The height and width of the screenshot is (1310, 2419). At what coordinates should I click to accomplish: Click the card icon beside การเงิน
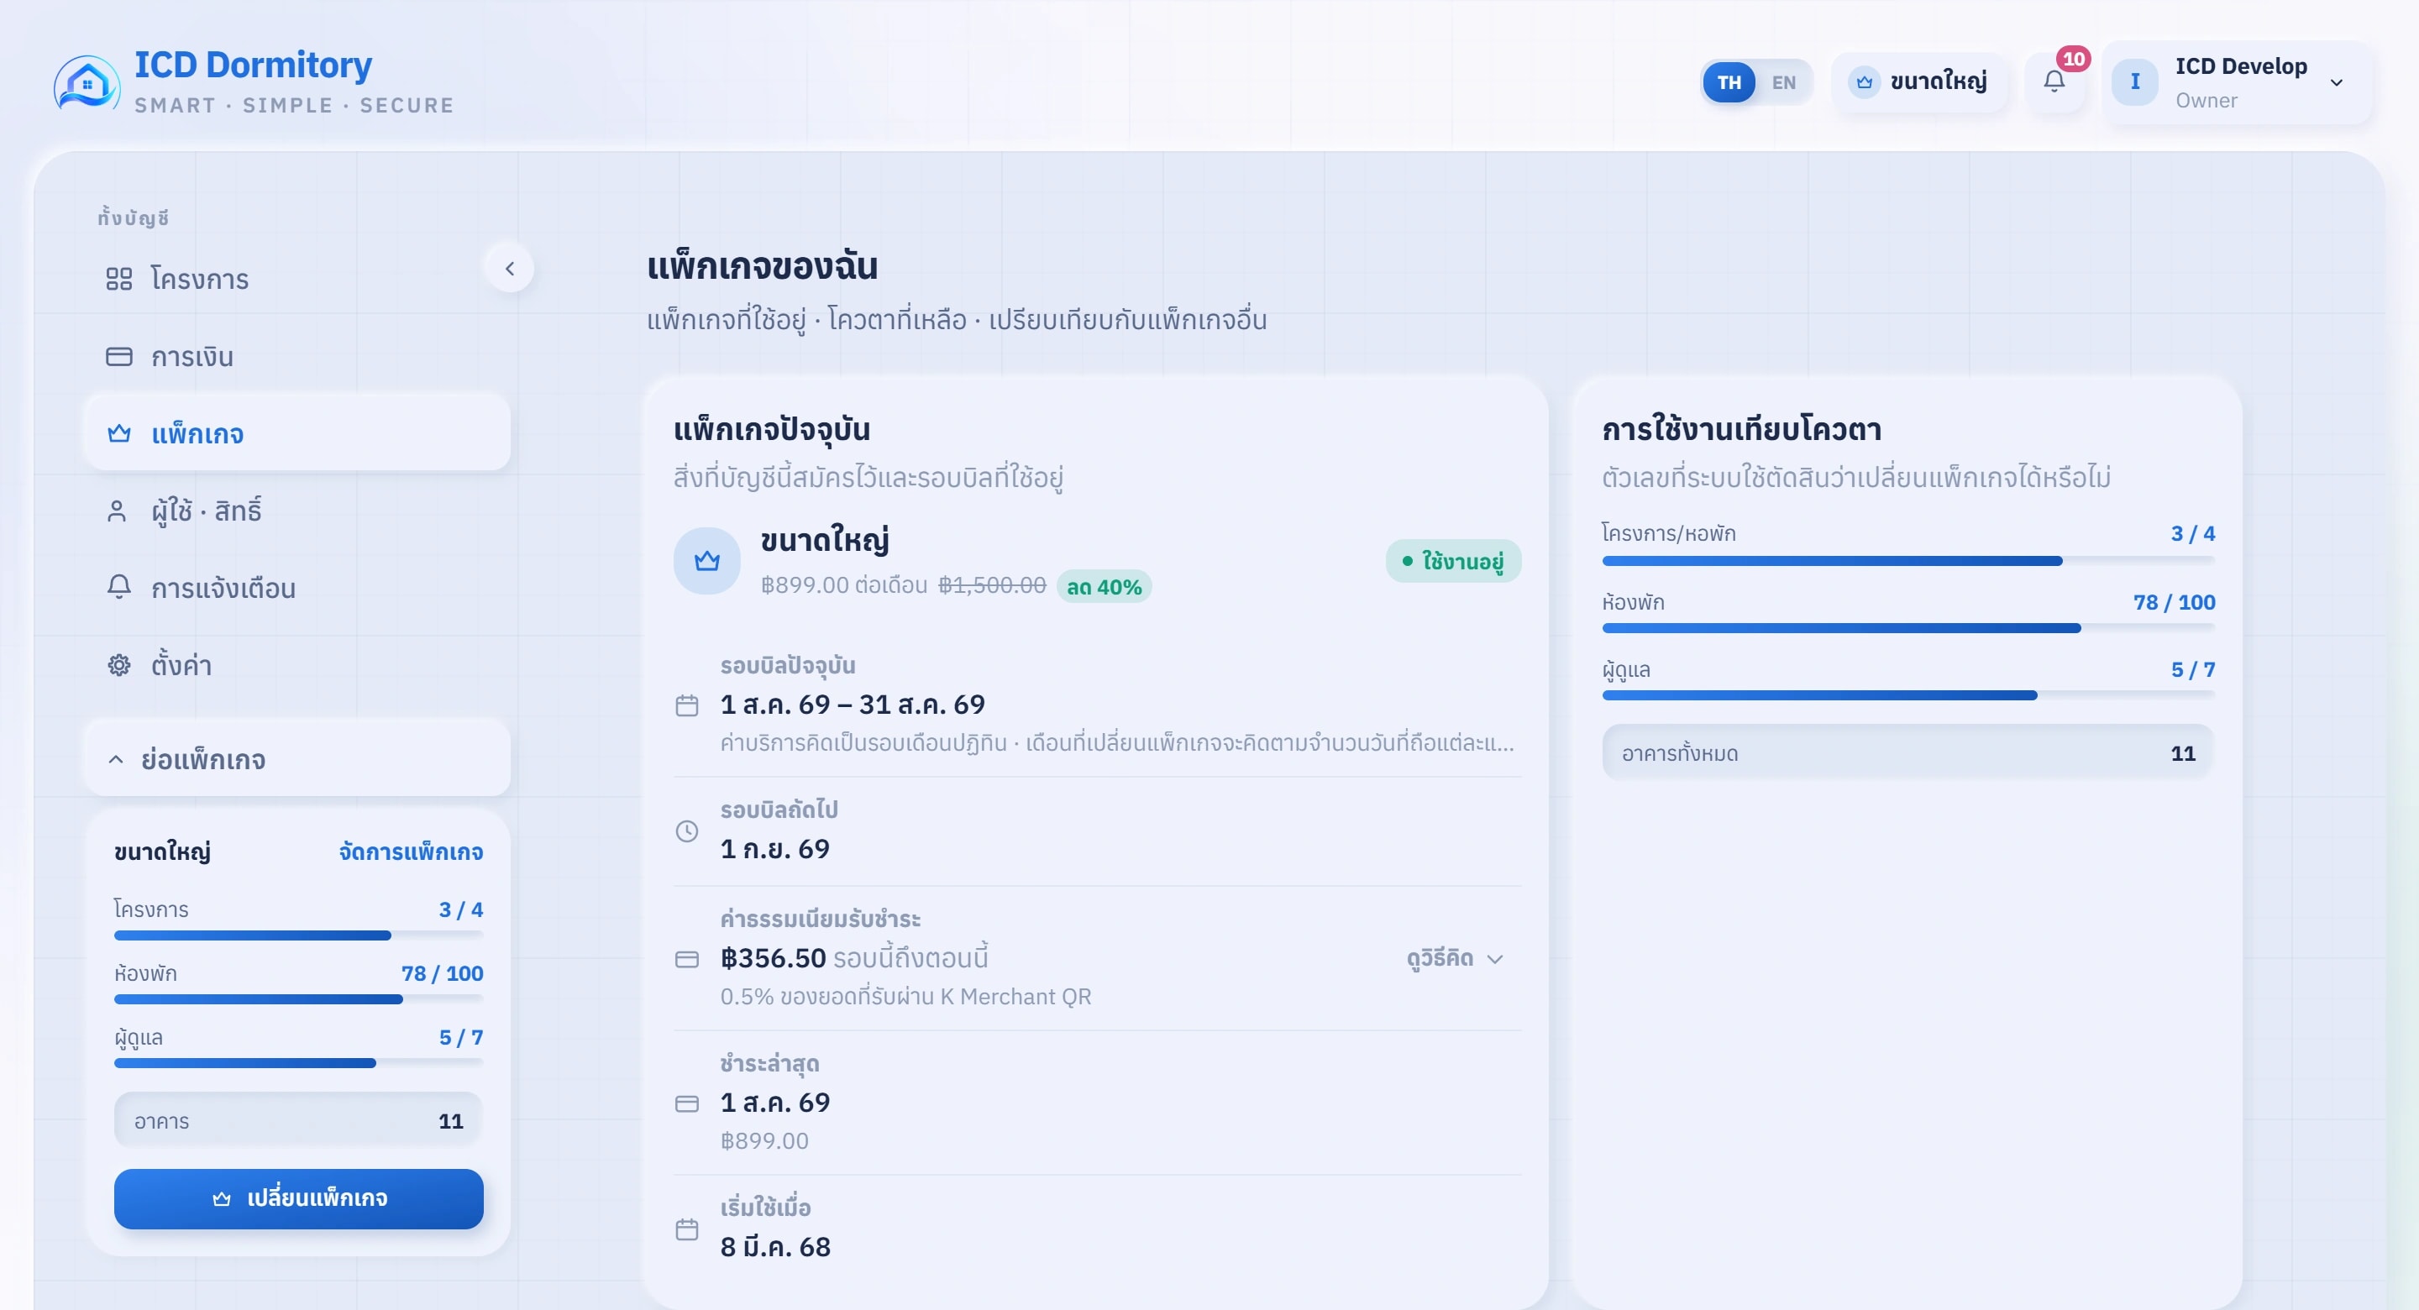point(118,357)
